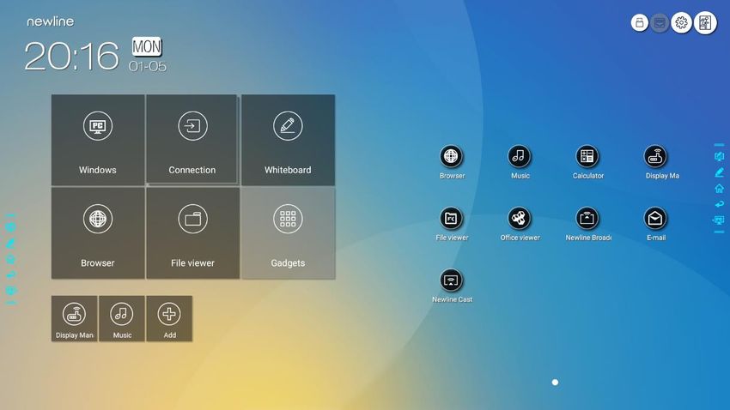Open the Connection sources tile
The width and height of the screenshot is (730, 410).
tap(192, 139)
